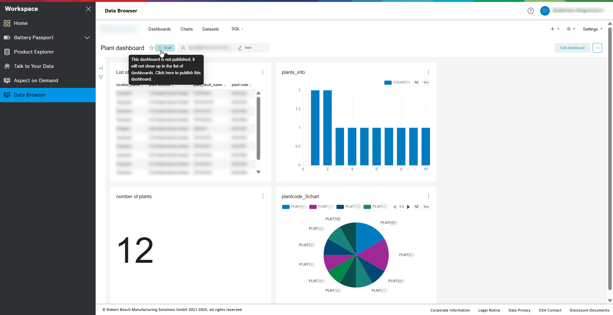This screenshot has width=613, height=315.
Task: Favorite the Plant dashboard with star icon
Action: (x=151, y=48)
